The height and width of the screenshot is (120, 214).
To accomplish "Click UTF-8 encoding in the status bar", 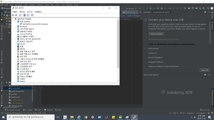I will tap(182, 113).
